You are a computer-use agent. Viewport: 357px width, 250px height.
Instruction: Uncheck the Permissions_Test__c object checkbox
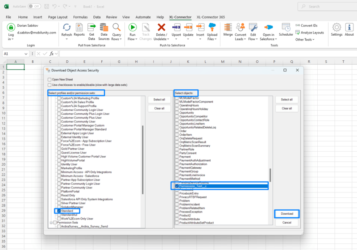coord(177,186)
